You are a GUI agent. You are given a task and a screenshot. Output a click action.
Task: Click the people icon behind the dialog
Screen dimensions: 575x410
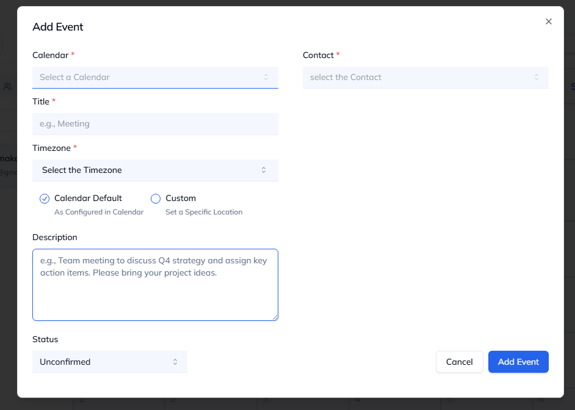7,87
